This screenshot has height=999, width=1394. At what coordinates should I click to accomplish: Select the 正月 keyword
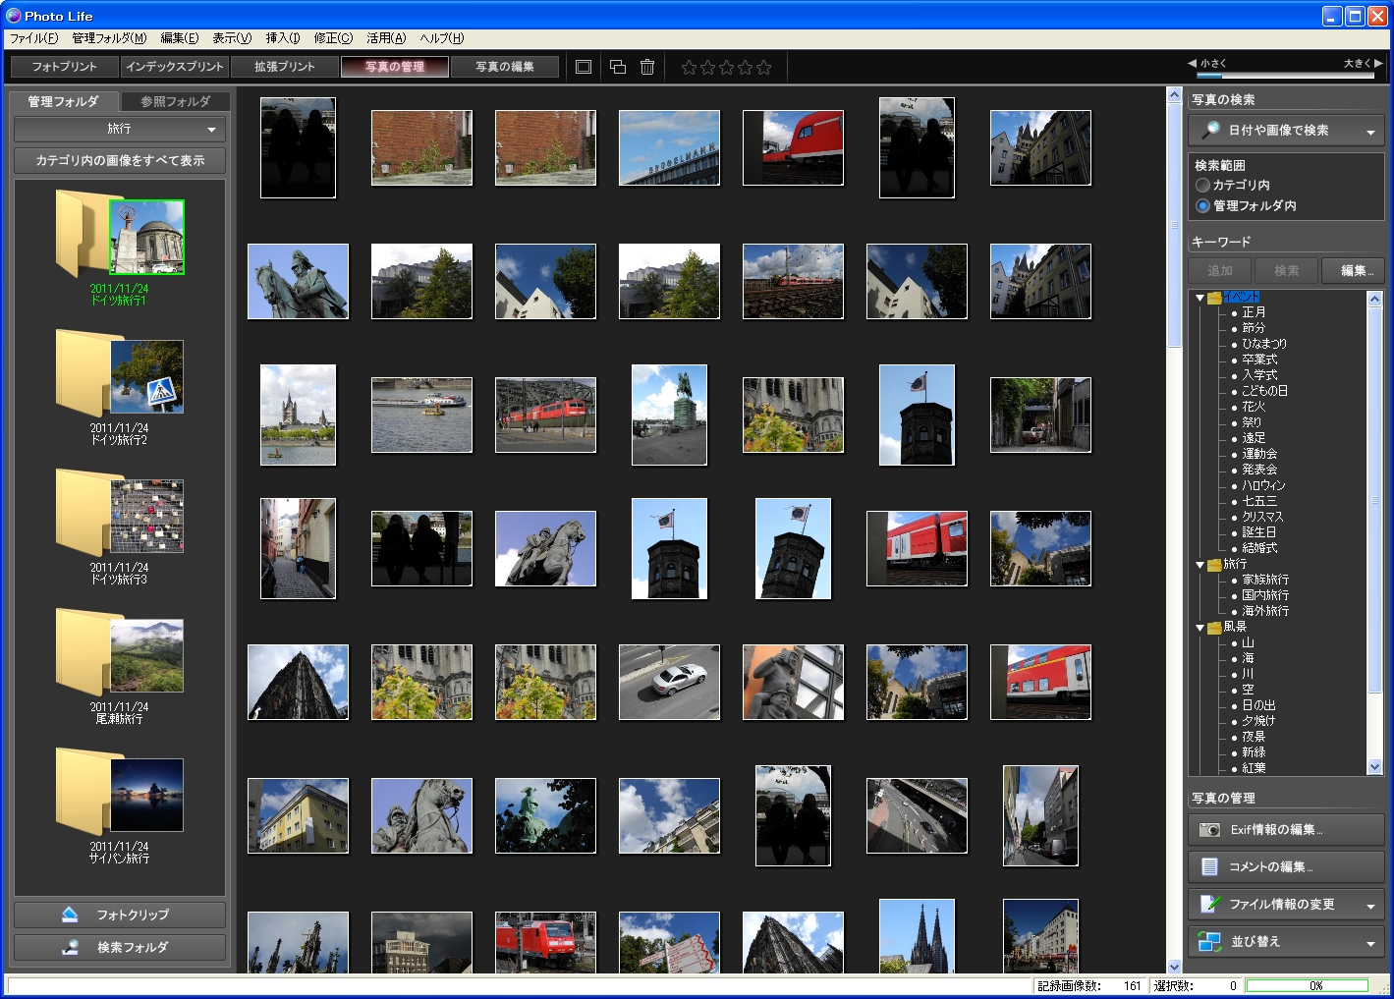(x=1254, y=312)
